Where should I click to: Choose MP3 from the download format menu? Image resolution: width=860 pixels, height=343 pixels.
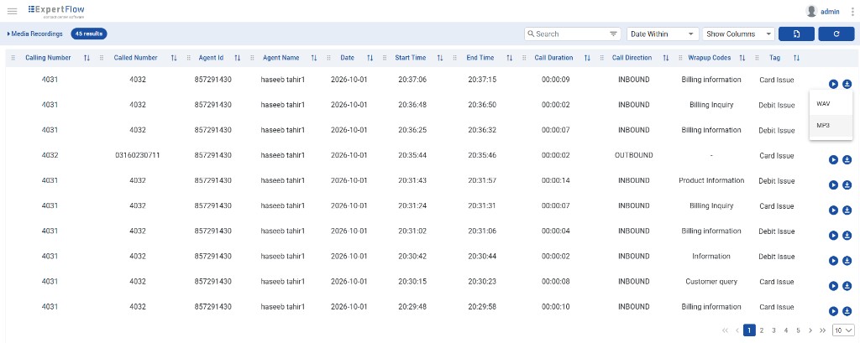pyautogui.click(x=831, y=126)
